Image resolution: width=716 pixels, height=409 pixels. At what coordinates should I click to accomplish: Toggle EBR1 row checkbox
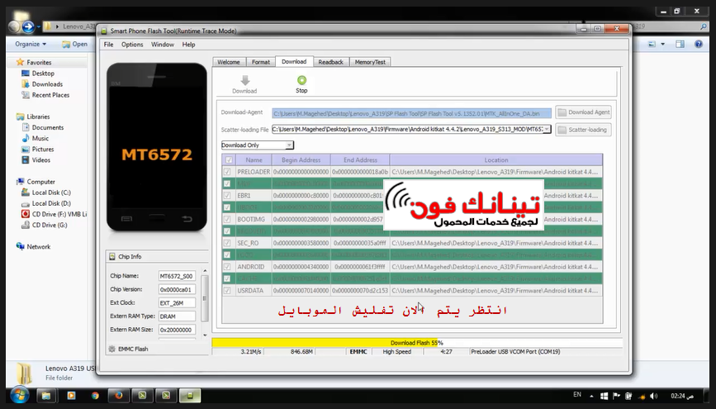tap(227, 196)
